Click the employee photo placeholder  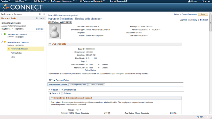pos(55,32)
